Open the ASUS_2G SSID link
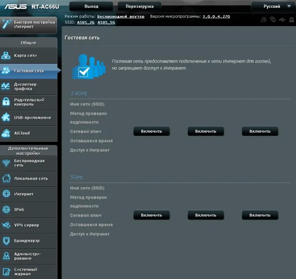Image resolution: width=296 pixels, height=279 pixels. tap(86, 22)
